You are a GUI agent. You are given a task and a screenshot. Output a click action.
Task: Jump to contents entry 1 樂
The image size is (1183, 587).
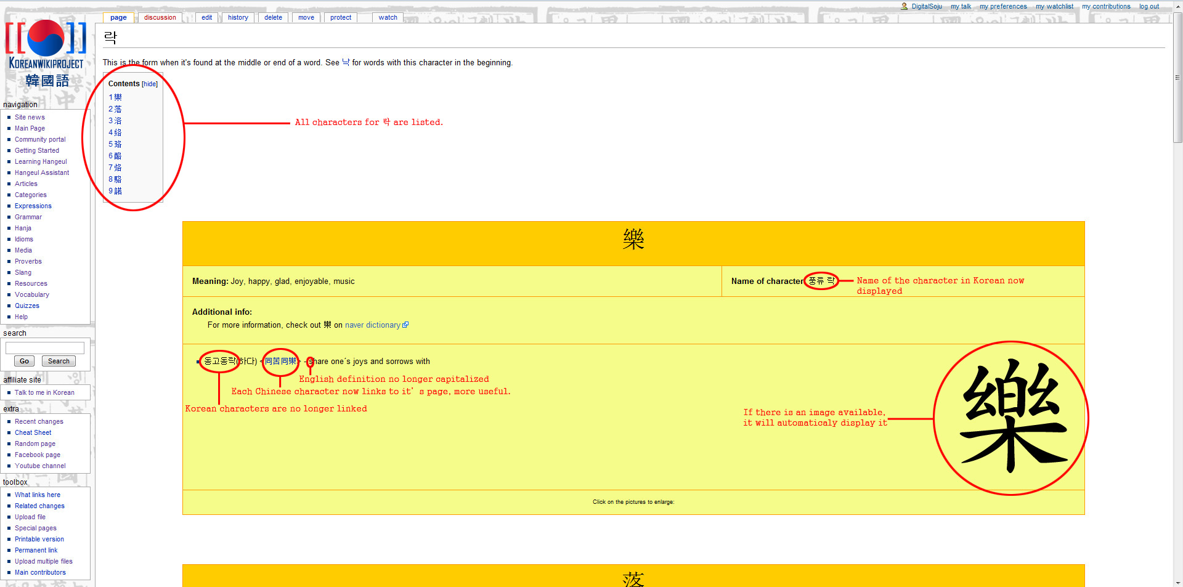point(115,97)
